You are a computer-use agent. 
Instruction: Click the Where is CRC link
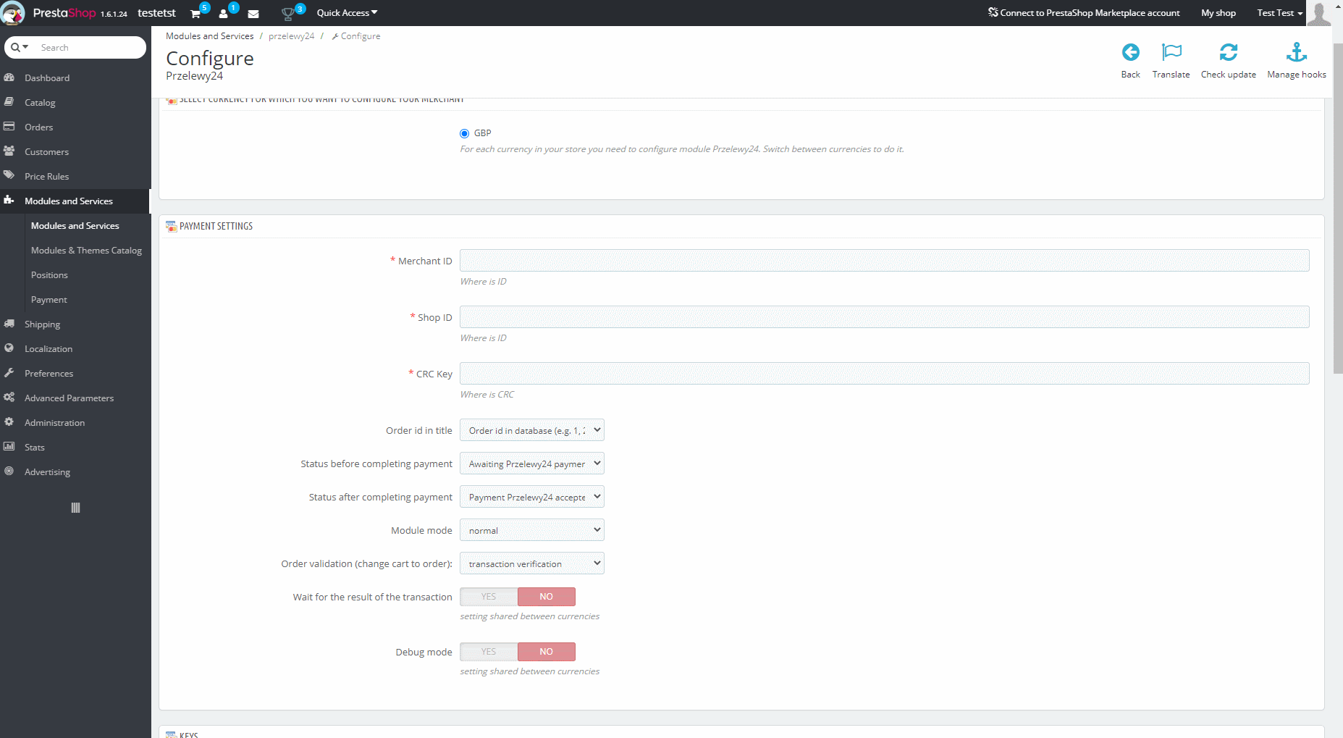[487, 394]
